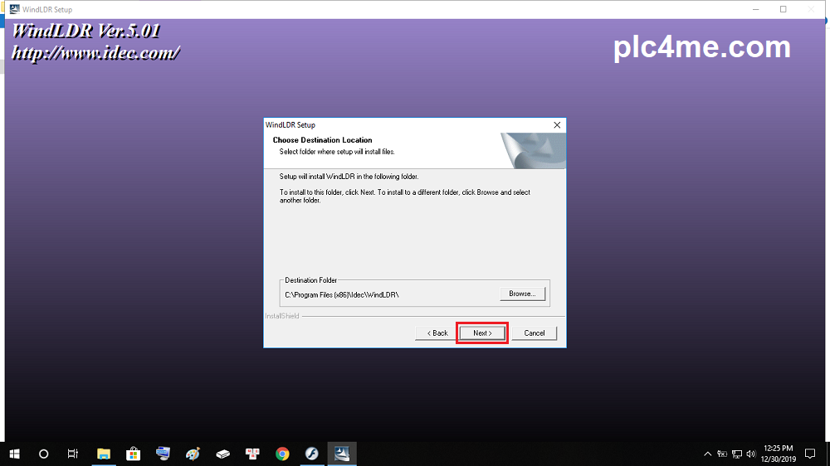Viewport: 830px width, 466px height.
Task: Select the WindLDR installer taskbar icon
Action: pyautogui.click(x=342, y=454)
